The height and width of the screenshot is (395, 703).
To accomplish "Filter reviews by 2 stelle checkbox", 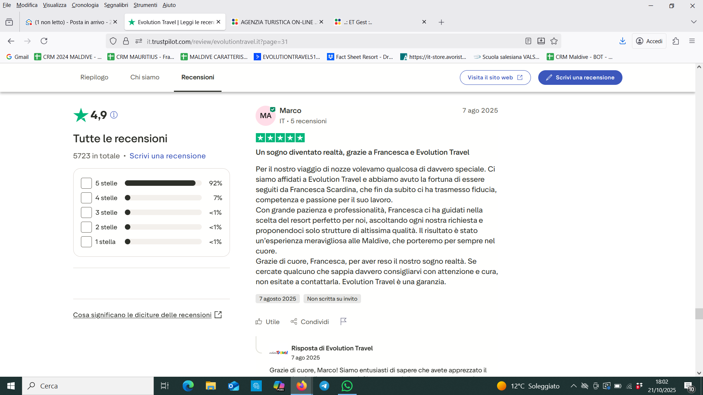I will click(86, 227).
